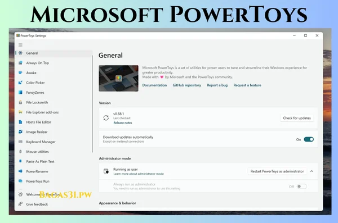This screenshot has width=338, height=223.
Task: Click the Give feedback icon
Action: point(20,204)
